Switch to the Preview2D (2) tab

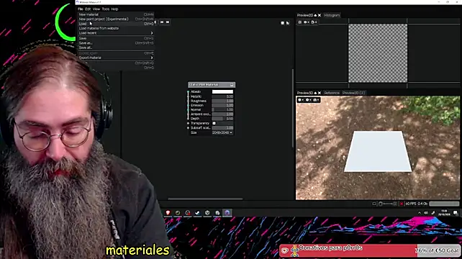(x=353, y=93)
